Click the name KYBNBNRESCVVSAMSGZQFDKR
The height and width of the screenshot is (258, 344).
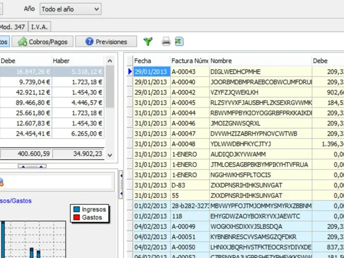click(253, 237)
